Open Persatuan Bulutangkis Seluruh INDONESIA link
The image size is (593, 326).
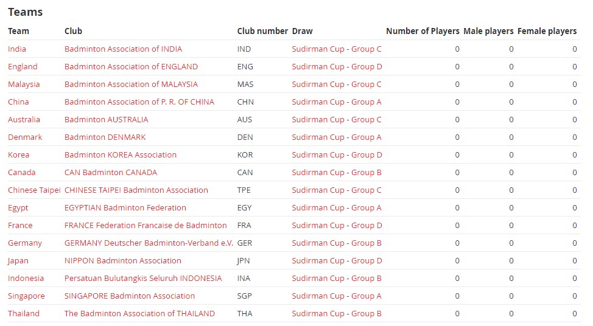(143, 279)
